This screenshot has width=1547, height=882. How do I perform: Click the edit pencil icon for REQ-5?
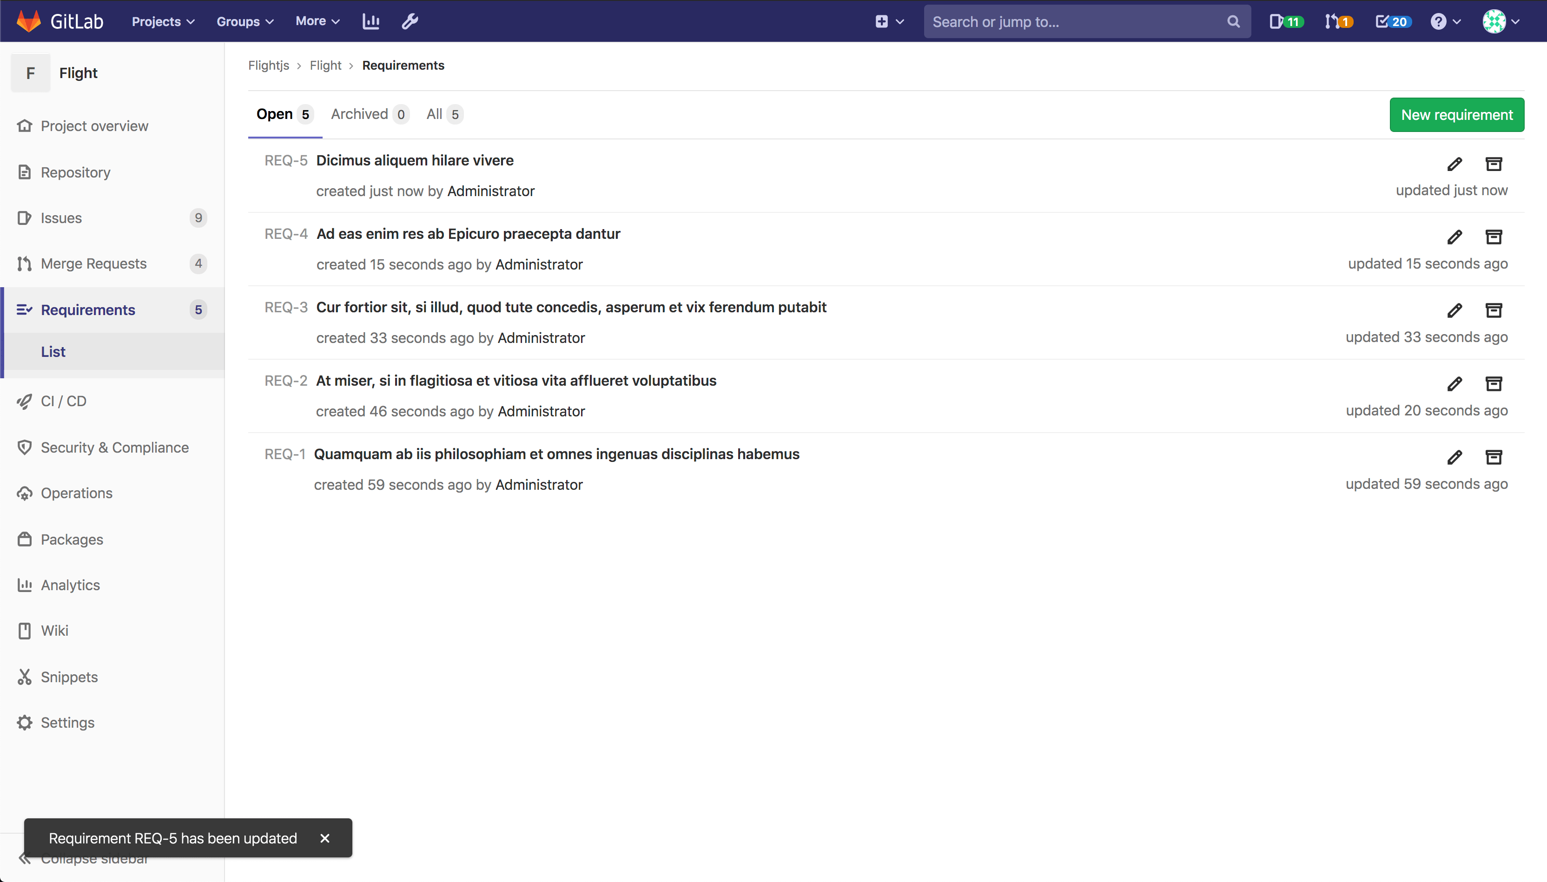click(x=1454, y=164)
